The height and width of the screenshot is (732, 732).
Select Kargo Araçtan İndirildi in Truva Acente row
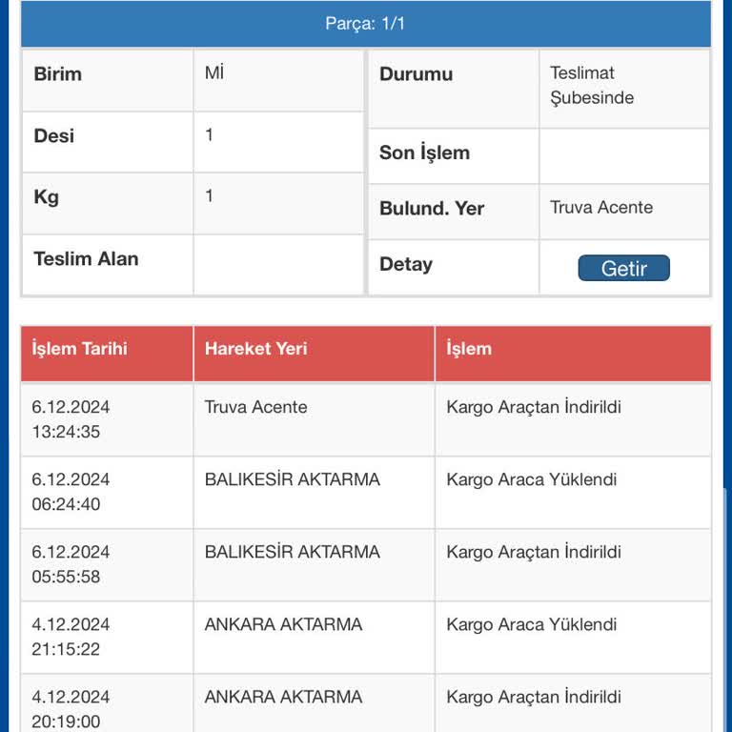[534, 407]
